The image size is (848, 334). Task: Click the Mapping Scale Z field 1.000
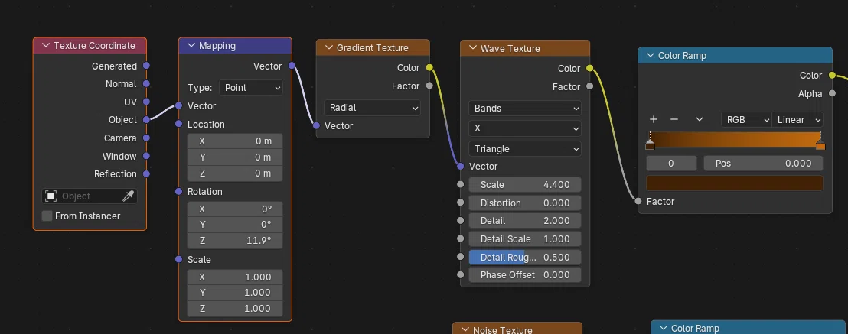point(235,309)
